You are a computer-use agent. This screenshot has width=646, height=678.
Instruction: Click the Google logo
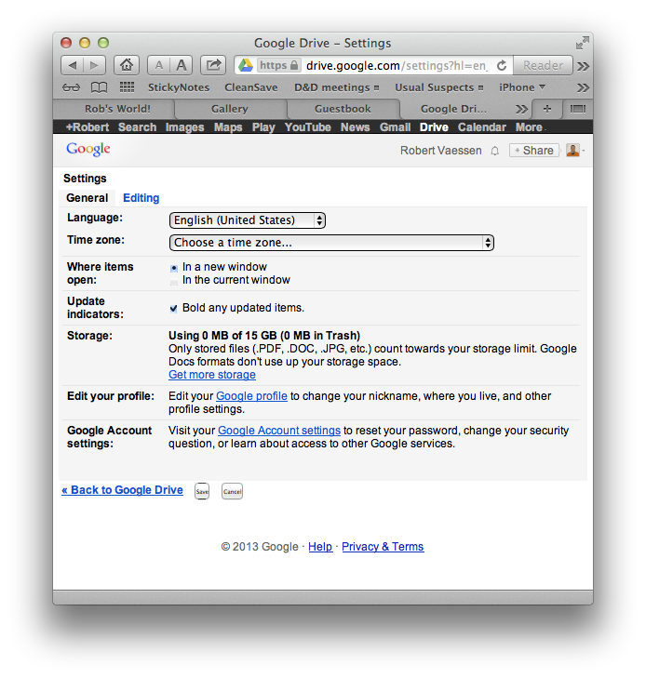pyautogui.click(x=88, y=149)
